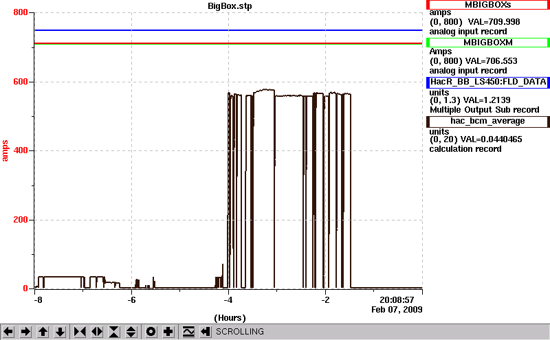Click the VAL=709.998 reading

pos(494,22)
